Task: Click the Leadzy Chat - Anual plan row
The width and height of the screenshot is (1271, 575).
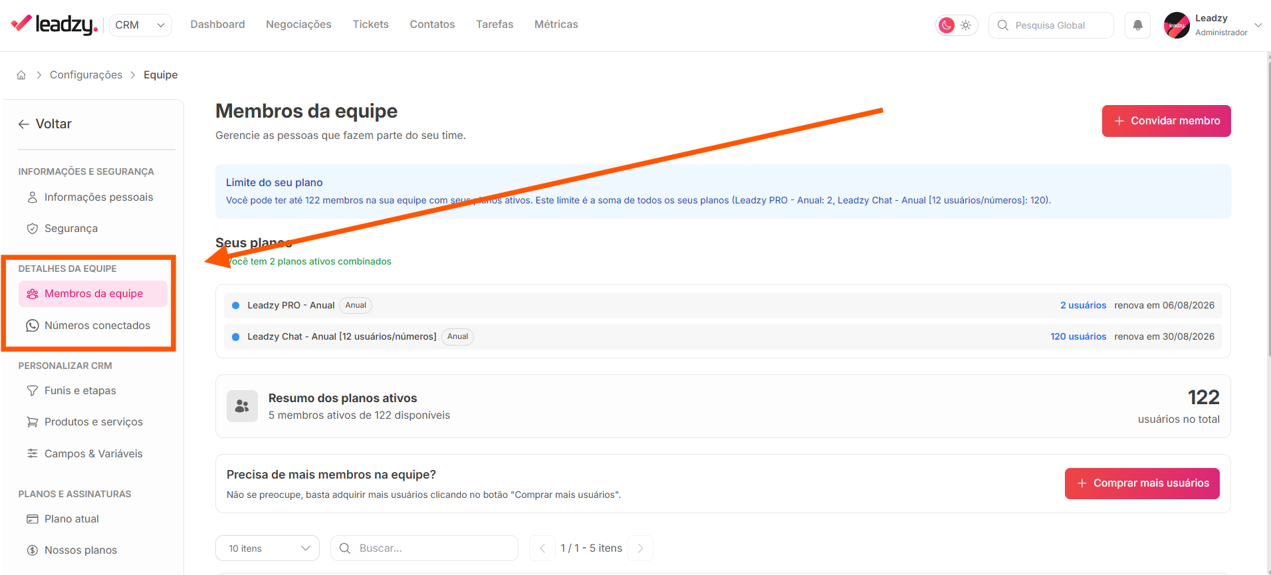Action: (723, 336)
